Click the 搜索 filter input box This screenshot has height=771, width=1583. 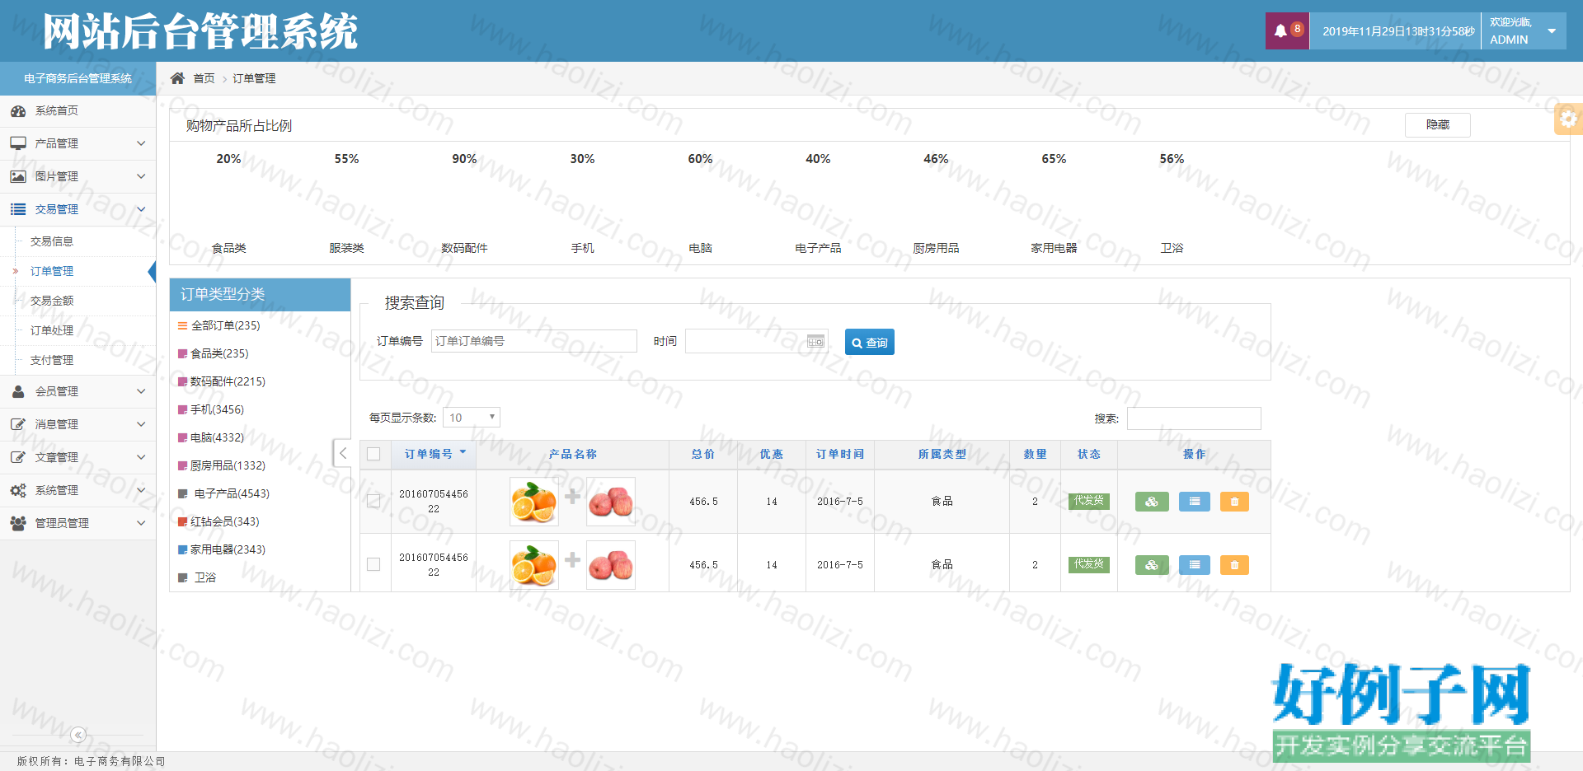[x=1194, y=418]
